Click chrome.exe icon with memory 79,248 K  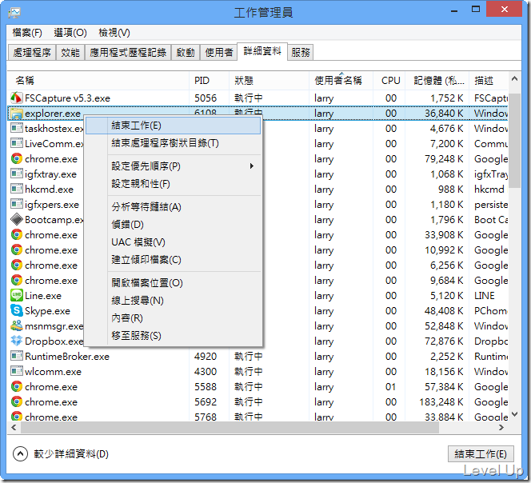[x=16, y=159]
